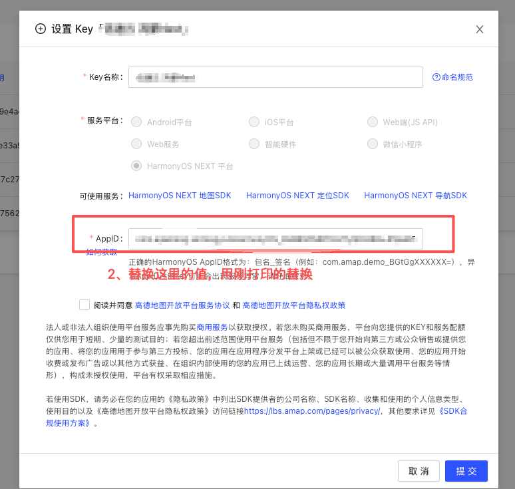
Task: Open the 命名规范 help link
Action: pyautogui.click(x=452, y=77)
